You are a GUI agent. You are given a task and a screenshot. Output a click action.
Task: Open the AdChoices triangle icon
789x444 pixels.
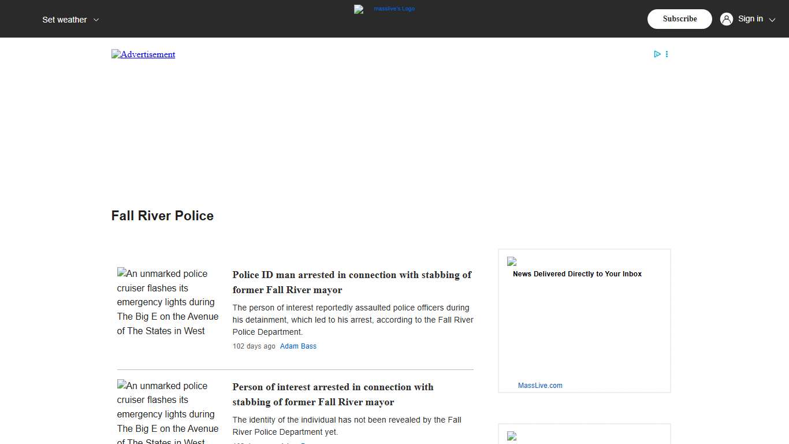click(657, 54)
